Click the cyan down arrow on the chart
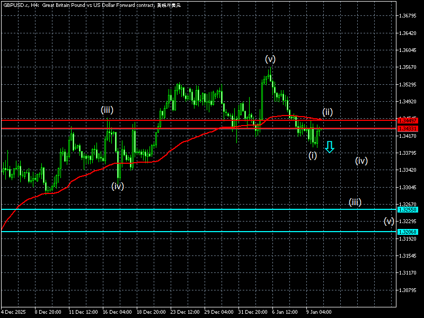The width and height of the screenshot is (424, 318). [330, 147]
